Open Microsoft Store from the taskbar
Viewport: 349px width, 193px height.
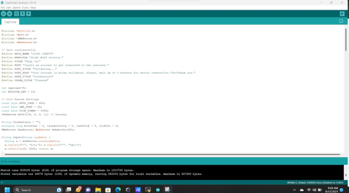(x=108, y=190)
